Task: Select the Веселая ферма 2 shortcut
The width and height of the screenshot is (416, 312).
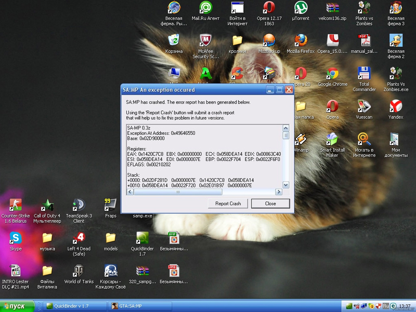Action: click(396, 47)
